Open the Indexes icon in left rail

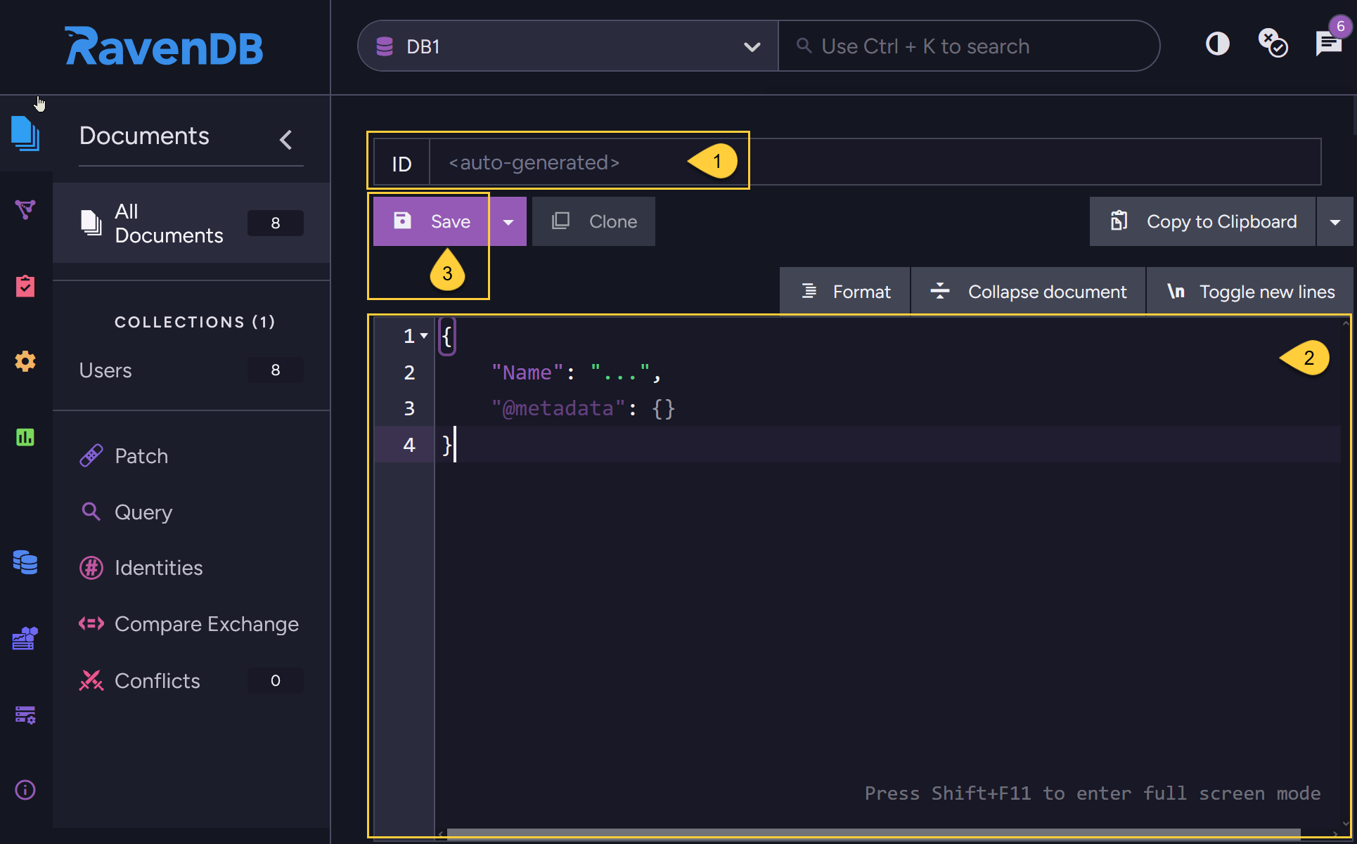click(25, 209)
